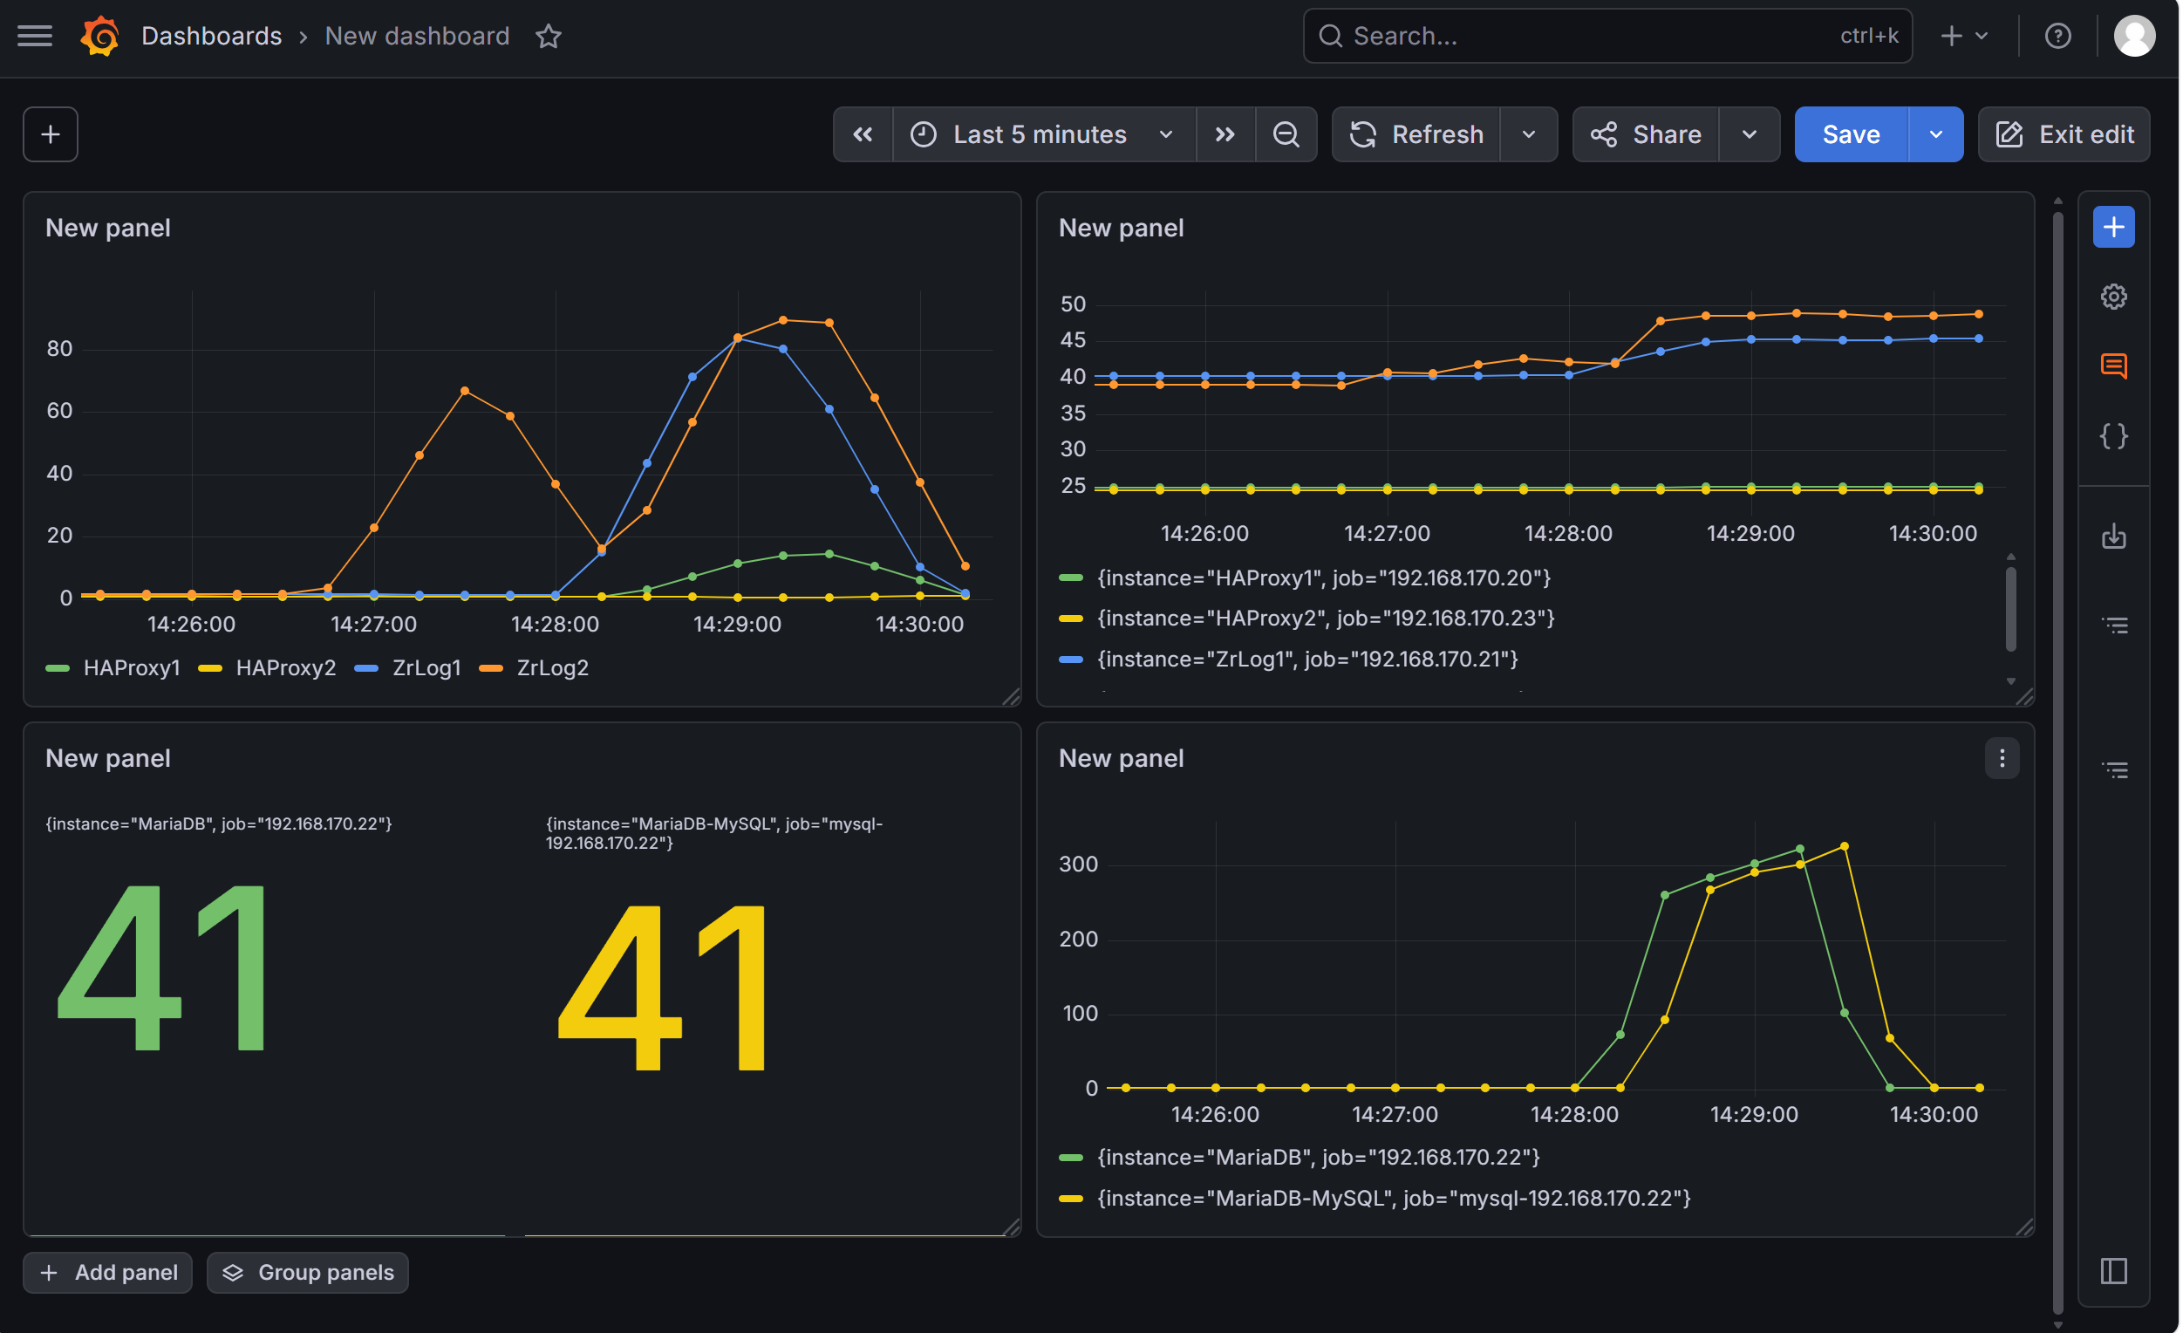Toggle HAProxy1 series in legend
This screenshot has width=2183, height=1333.
pos(130,668)
